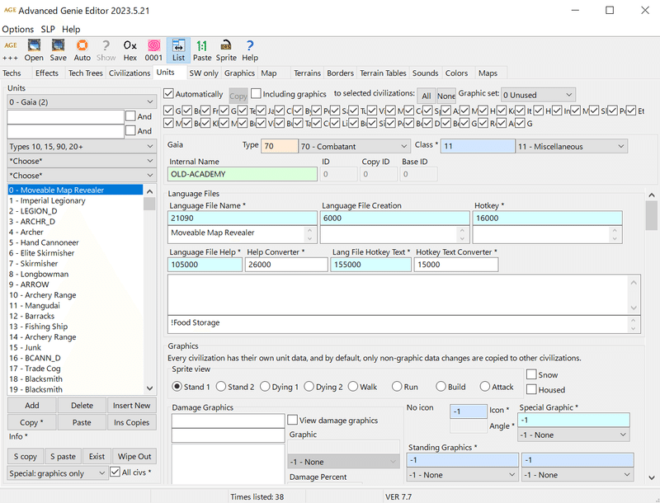The width and height of the screenshot is (660, 503).
Task: Click the 1:1 Paste toolbar icon
Action: [202, 49]
